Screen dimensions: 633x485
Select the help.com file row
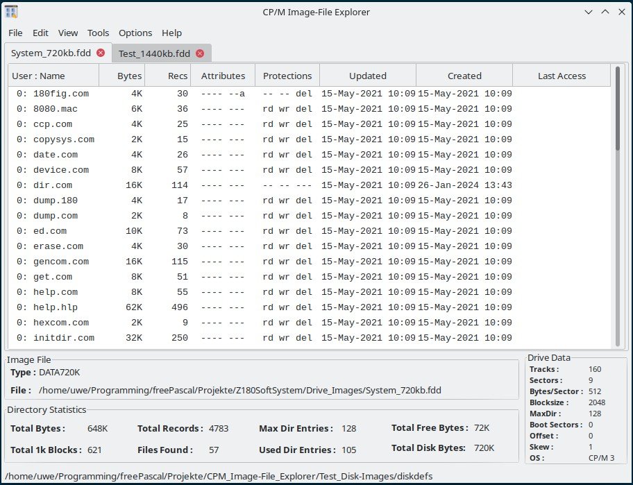click(x=310, y=292)
